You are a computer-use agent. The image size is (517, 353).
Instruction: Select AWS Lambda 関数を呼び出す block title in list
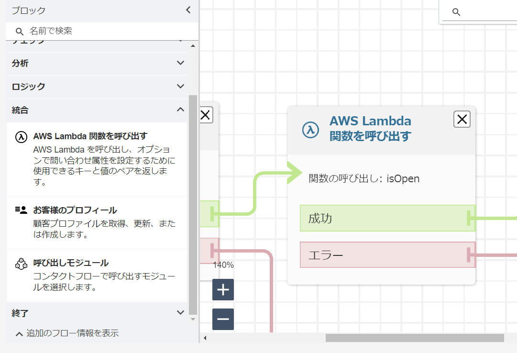pyautogui.click(x=90, y=136)
